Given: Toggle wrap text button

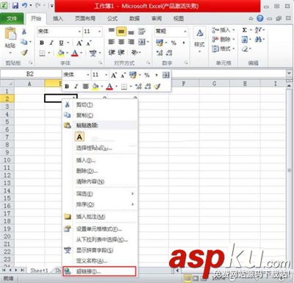Looking at the screenshot, I should tap(141, 32).
